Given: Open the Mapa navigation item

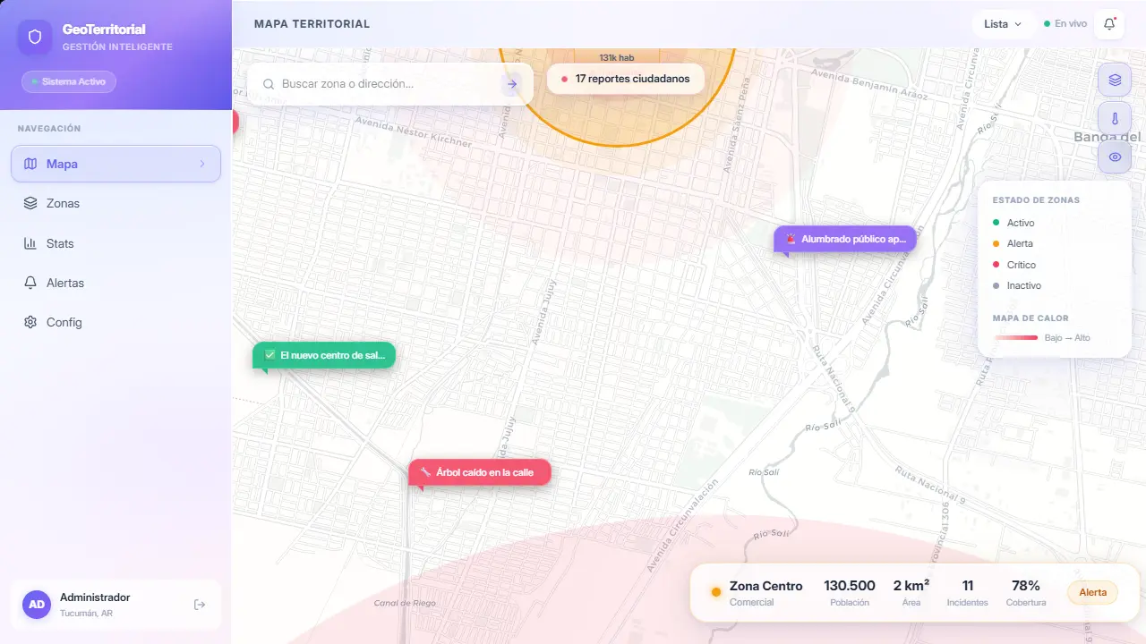Looking at the screenshot, I should point(115,164).
